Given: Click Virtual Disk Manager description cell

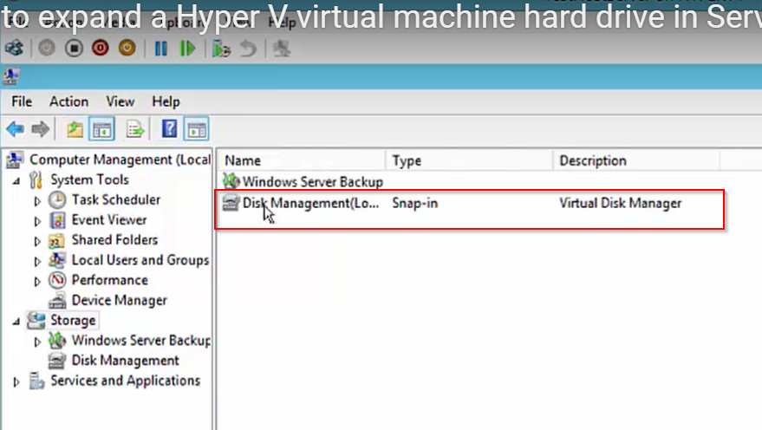Looking at the screenshot, I should click(x=620, y=203).
